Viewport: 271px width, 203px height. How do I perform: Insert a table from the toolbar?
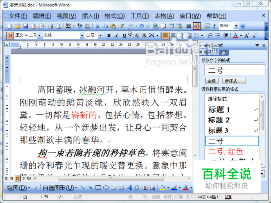coord(172,26)
